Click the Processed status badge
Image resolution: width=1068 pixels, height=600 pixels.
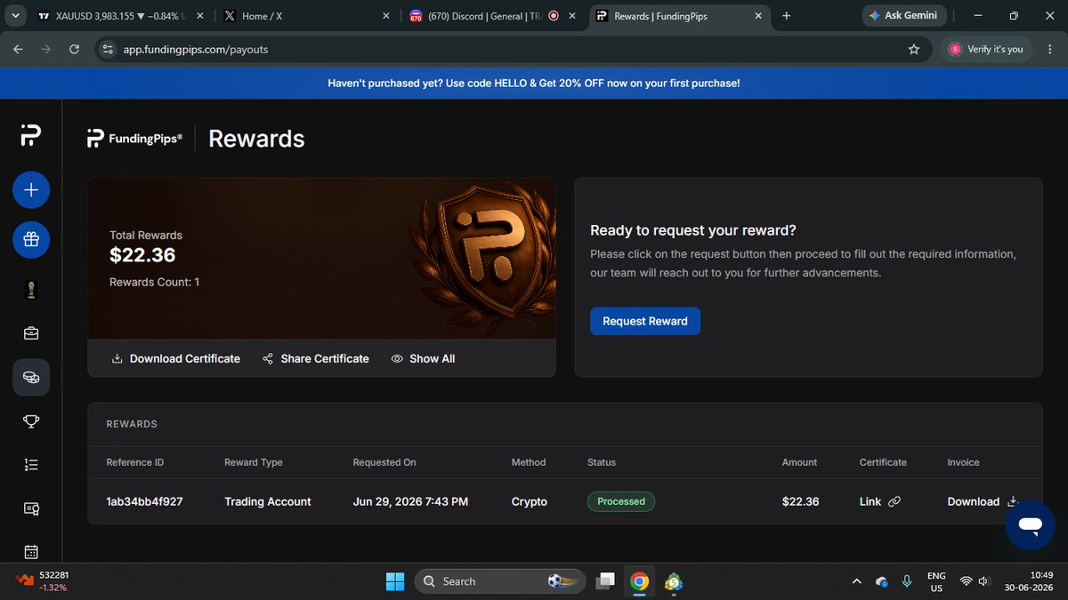[x=621, y=501]
